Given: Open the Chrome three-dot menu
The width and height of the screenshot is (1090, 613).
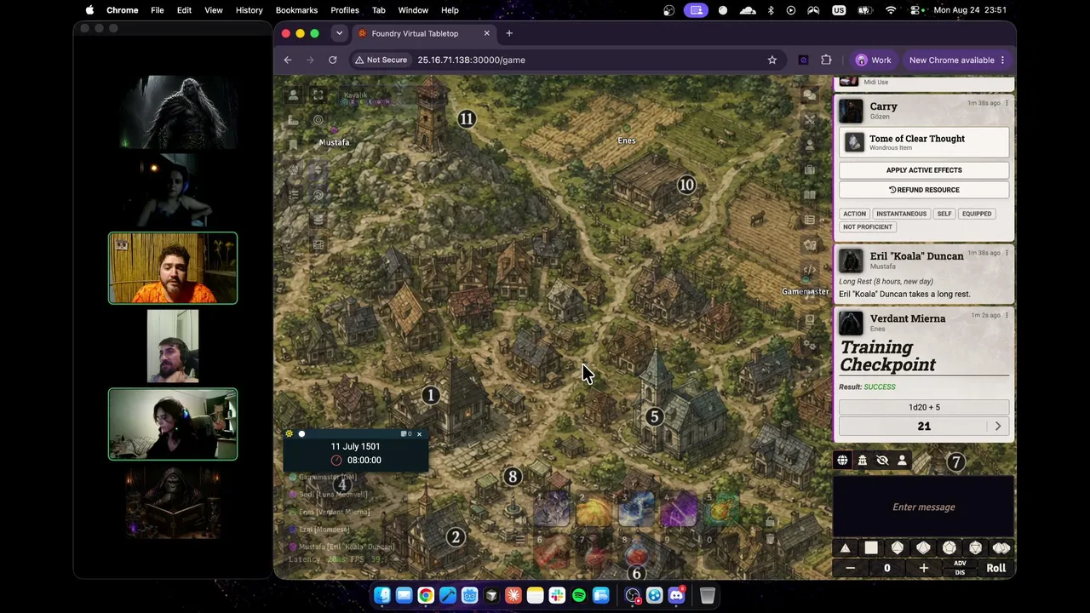Looking at the screenshot, I should pos(1002,60).
